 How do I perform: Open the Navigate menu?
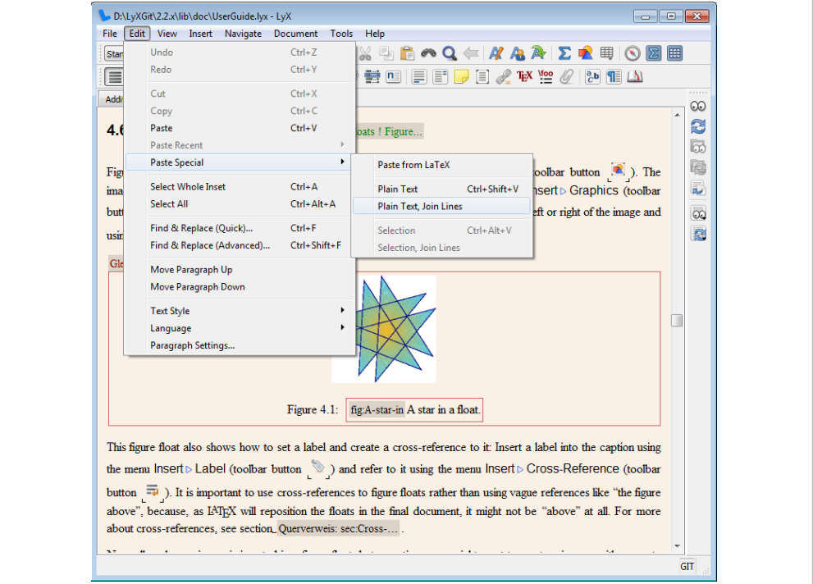(x=243, y=34)
